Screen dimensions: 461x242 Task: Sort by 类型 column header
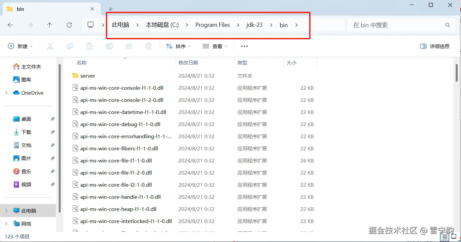coord(242,63)
